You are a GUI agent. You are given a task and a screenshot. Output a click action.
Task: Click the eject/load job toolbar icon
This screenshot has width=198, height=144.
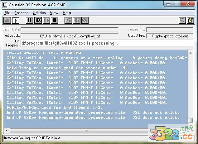click(7, 20)
